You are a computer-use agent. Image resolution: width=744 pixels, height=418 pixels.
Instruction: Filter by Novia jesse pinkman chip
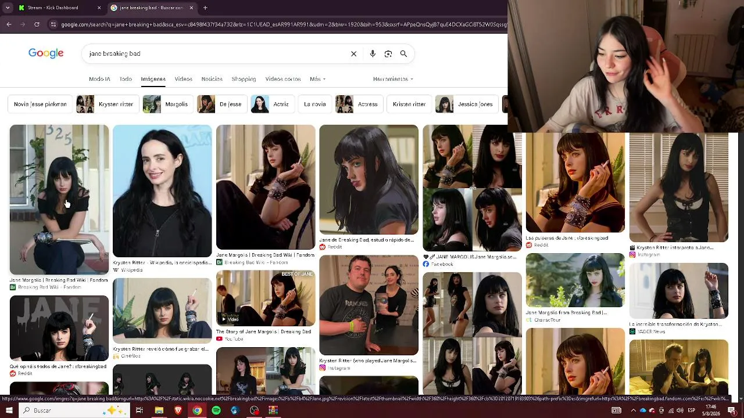coord(40,105)
